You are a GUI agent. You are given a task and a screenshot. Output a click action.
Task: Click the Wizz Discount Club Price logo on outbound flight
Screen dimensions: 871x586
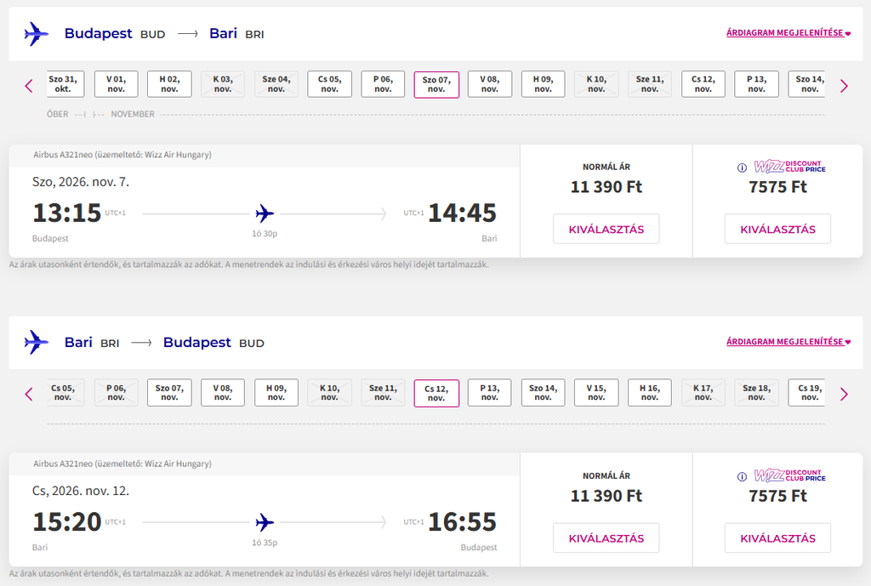789,167
